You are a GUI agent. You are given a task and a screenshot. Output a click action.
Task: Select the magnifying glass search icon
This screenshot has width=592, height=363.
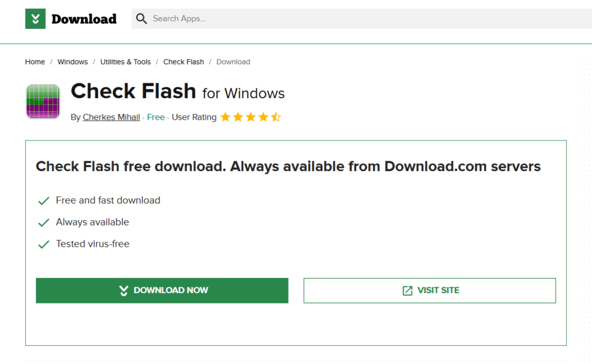[x=142, y=18]
